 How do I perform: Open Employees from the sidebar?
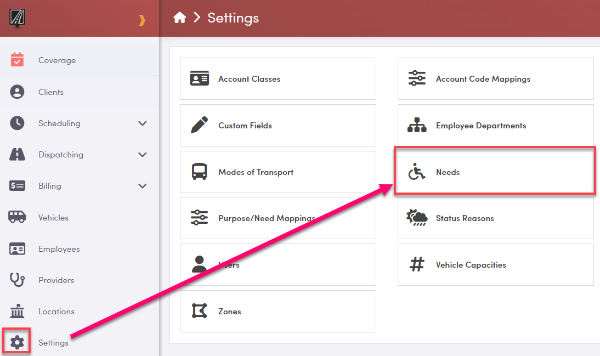[x=59, y=249]
